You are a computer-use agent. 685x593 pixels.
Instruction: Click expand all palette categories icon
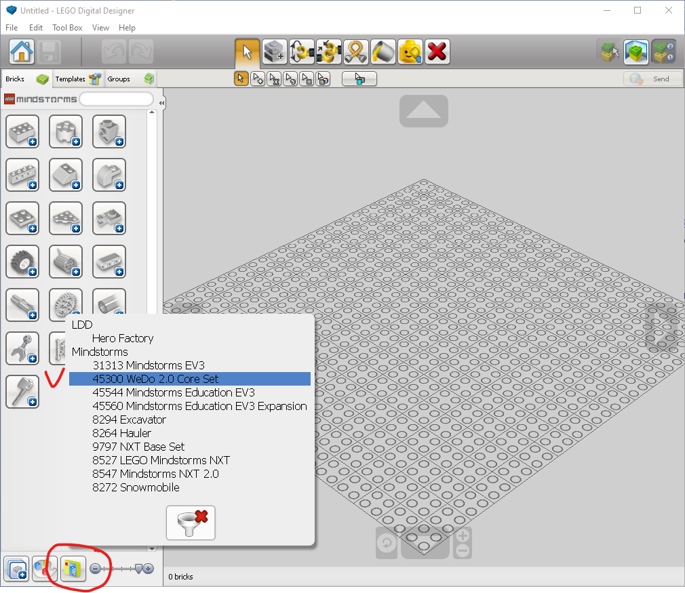coord(16,569)
